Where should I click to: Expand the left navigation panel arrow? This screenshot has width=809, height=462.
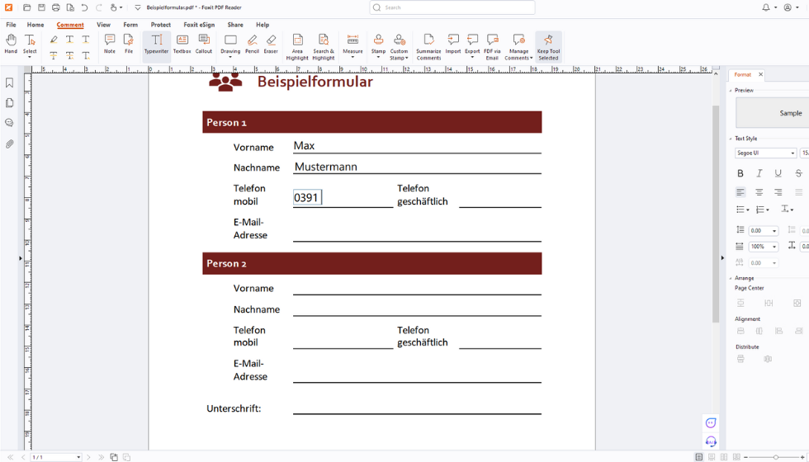[x=20, y=257]
